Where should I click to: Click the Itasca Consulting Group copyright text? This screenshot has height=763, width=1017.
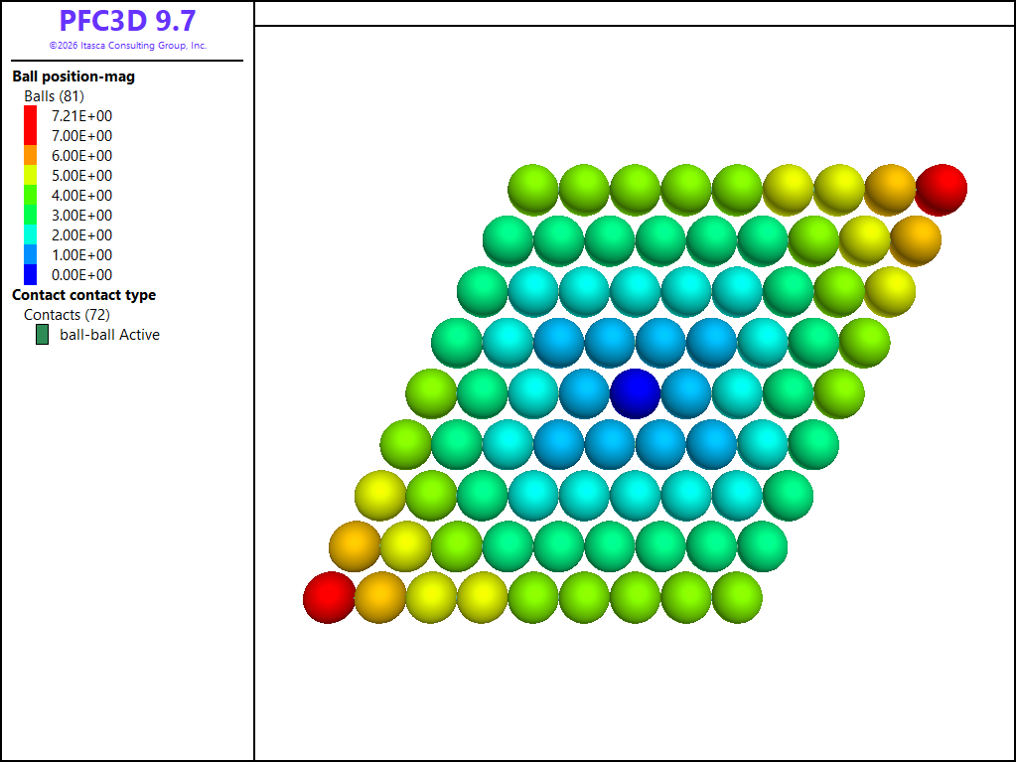point(128,46)
